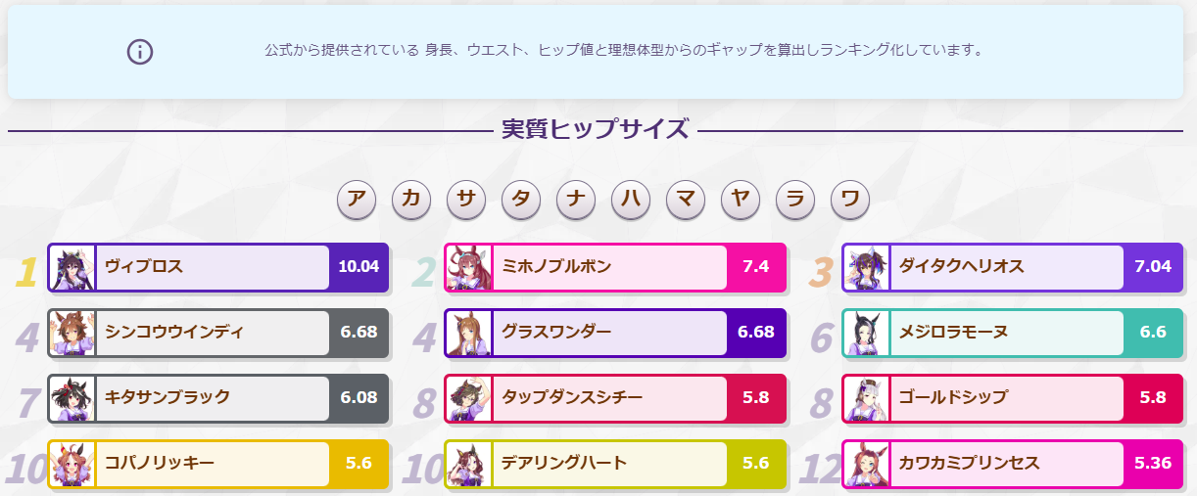Click メジロラモーヌ character portrait
This screenshot has height=496, width=1197.
pos(867,333)
